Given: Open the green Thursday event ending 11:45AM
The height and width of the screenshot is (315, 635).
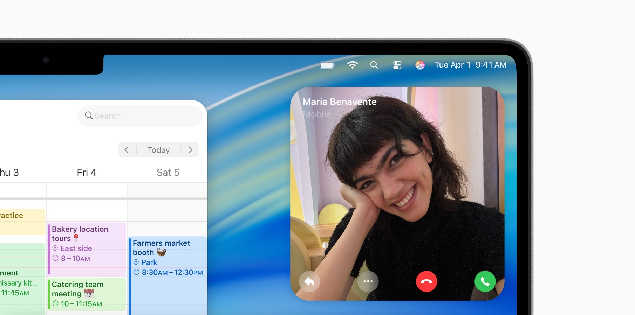Looking at the screenshot, I should point(22,279).
